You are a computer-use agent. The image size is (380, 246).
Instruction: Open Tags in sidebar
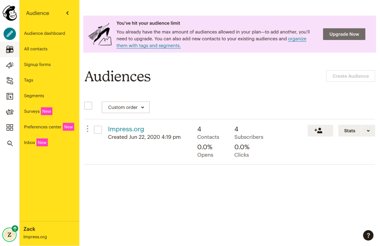(28, 80)
